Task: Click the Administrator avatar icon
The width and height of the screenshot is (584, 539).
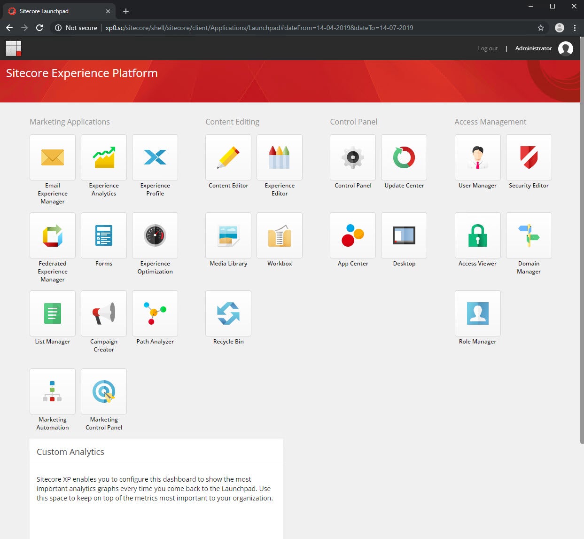Action: [x=566, y=48]
